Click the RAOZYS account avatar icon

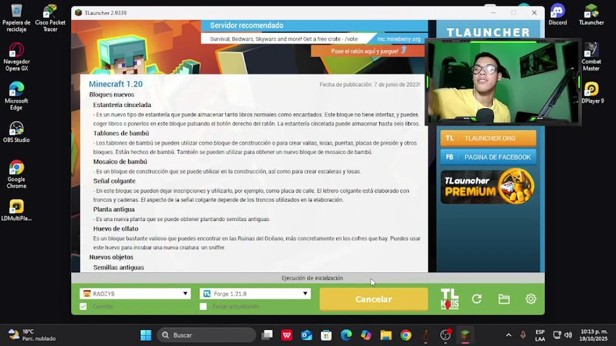click(87, 294)
